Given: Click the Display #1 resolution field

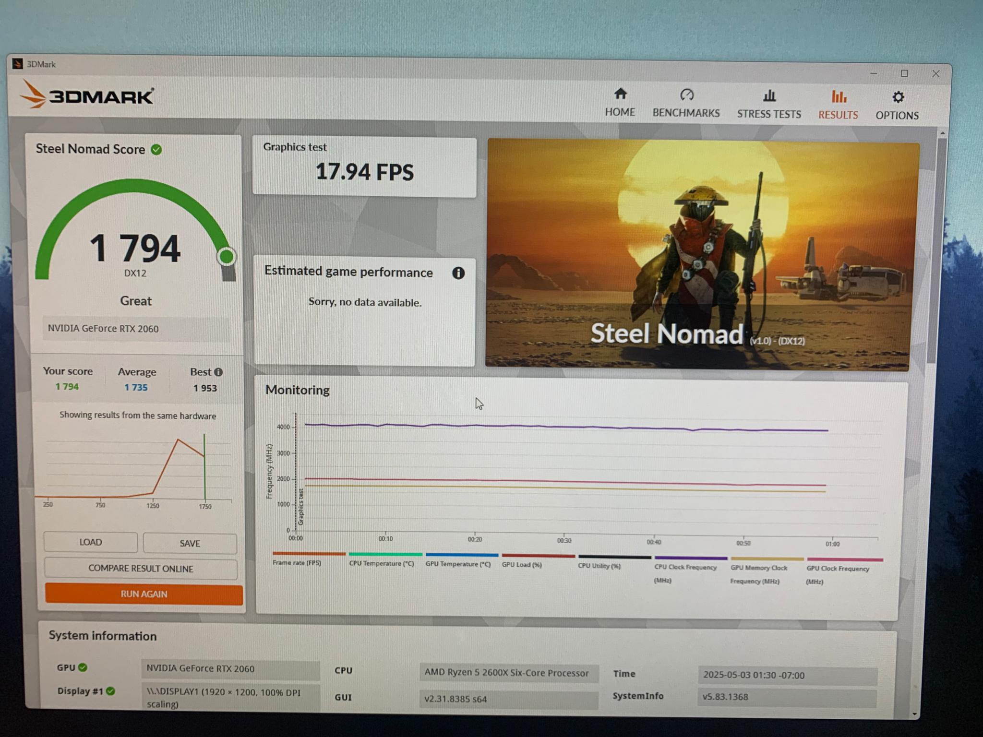Looking at the screenshot, I should [x=230, y=697].
